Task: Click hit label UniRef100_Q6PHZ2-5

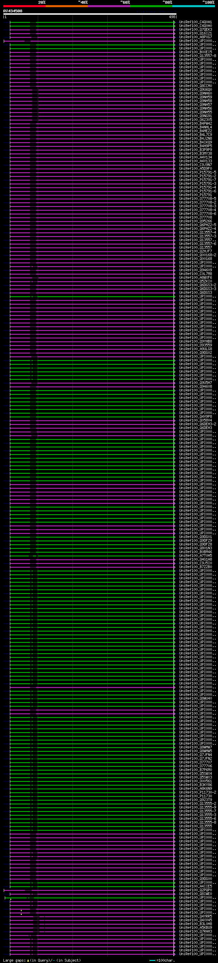Action: 198,225
